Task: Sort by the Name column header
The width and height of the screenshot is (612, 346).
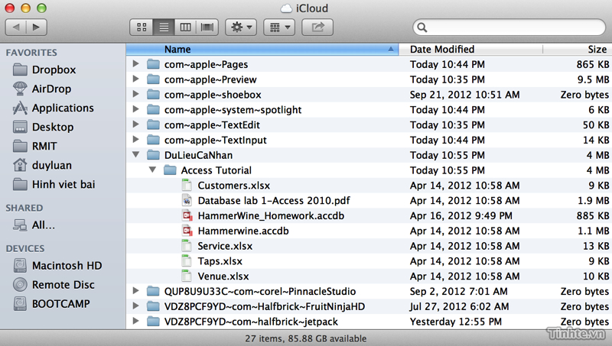Action: (262, 50)
